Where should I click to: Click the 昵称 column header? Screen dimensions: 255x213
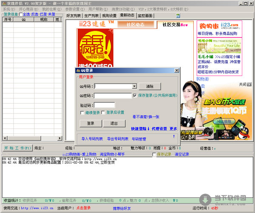[x=44, y=20]
